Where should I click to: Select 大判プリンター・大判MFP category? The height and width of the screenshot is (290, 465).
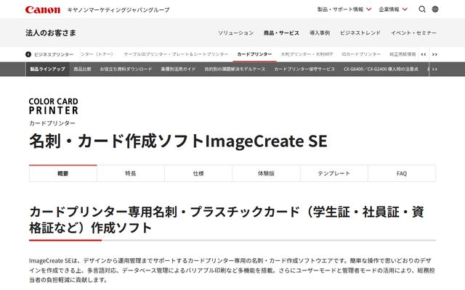[x=307, y=54]
